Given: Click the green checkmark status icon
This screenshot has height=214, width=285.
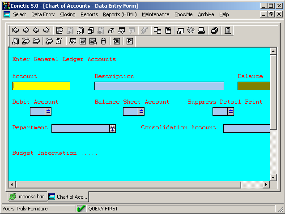Looking at the screenshot, I should 81,209.
